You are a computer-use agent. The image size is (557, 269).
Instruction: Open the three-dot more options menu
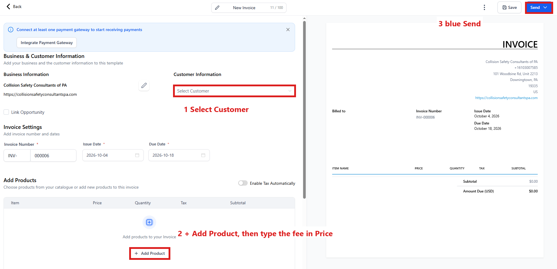[x=484, y=7]
